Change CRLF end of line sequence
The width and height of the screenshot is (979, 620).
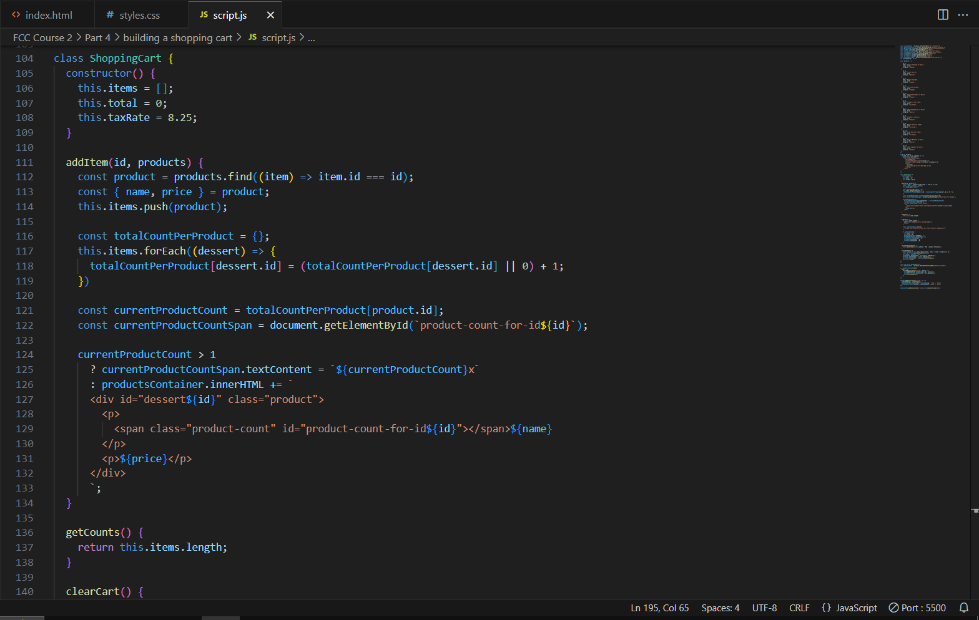pyautogui.click(x=799, y=608)
